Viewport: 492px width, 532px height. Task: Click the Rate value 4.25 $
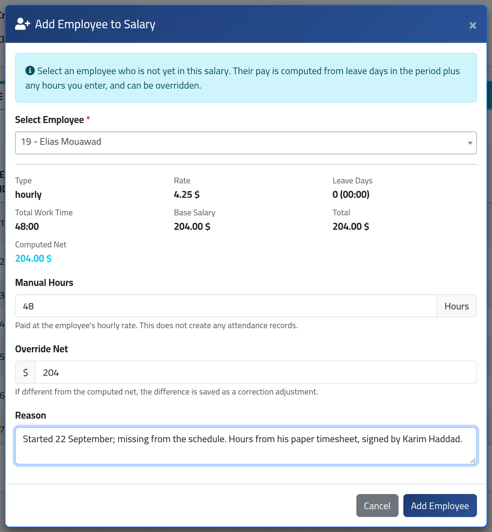point(186,194)
